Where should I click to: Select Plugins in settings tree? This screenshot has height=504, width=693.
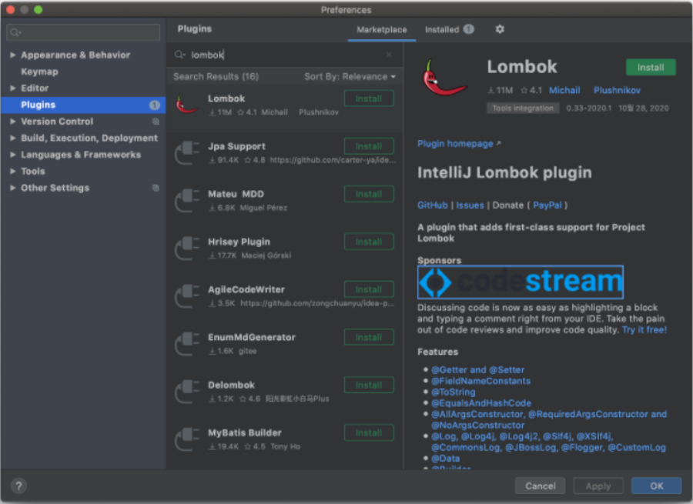(x=83, y=105)
